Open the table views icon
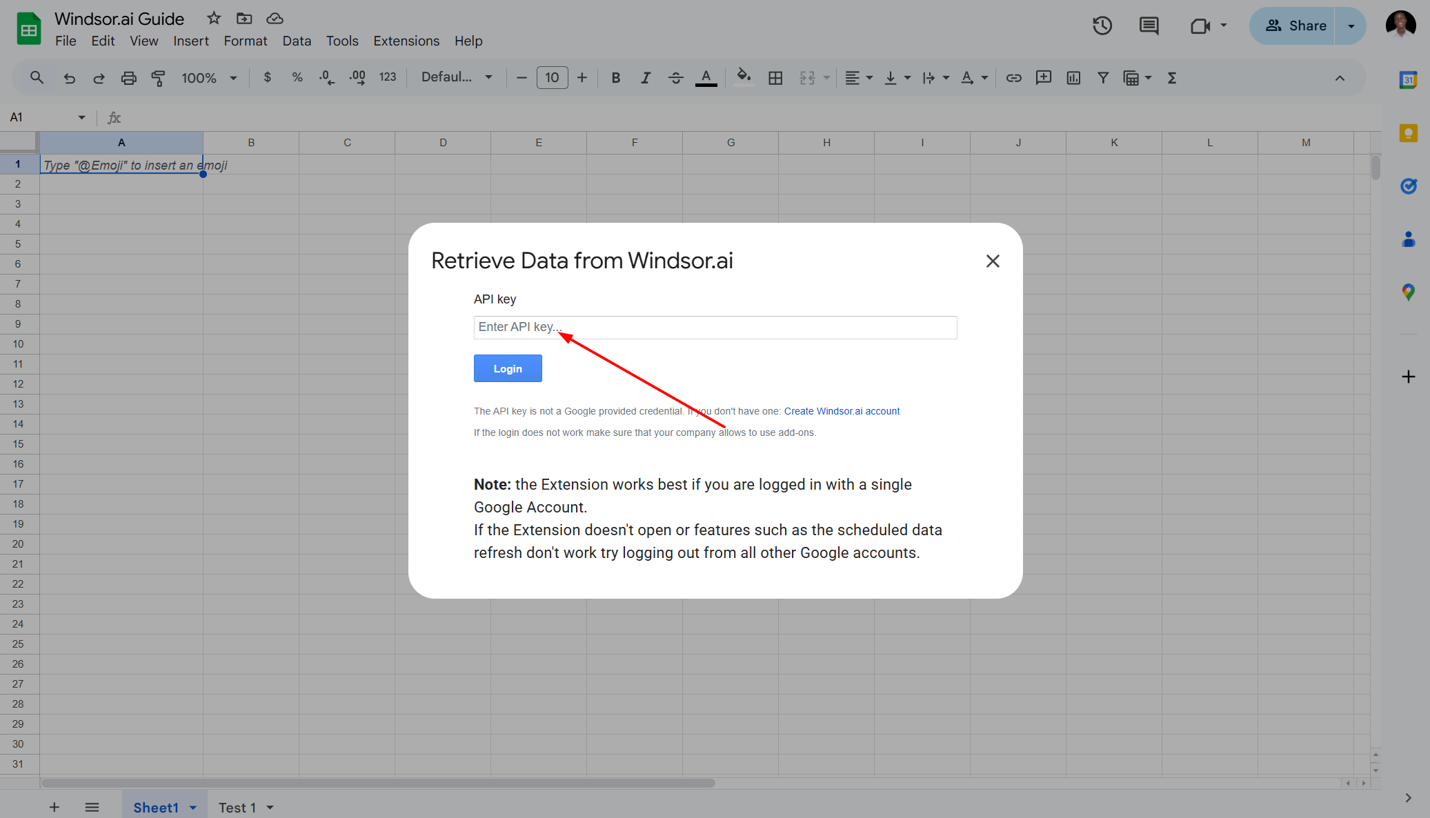The image size is (1430, 818). (x=1131, y=78)
